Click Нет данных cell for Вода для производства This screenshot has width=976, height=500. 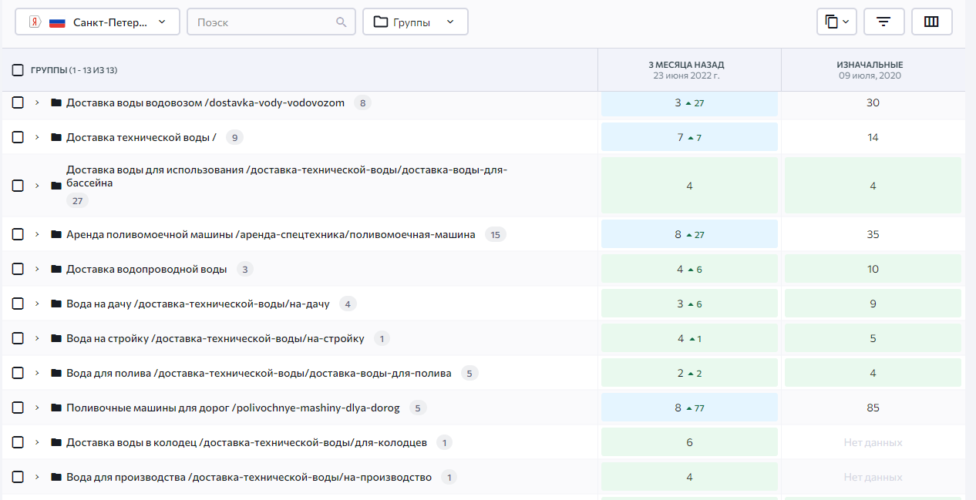(x=873, y=477)
